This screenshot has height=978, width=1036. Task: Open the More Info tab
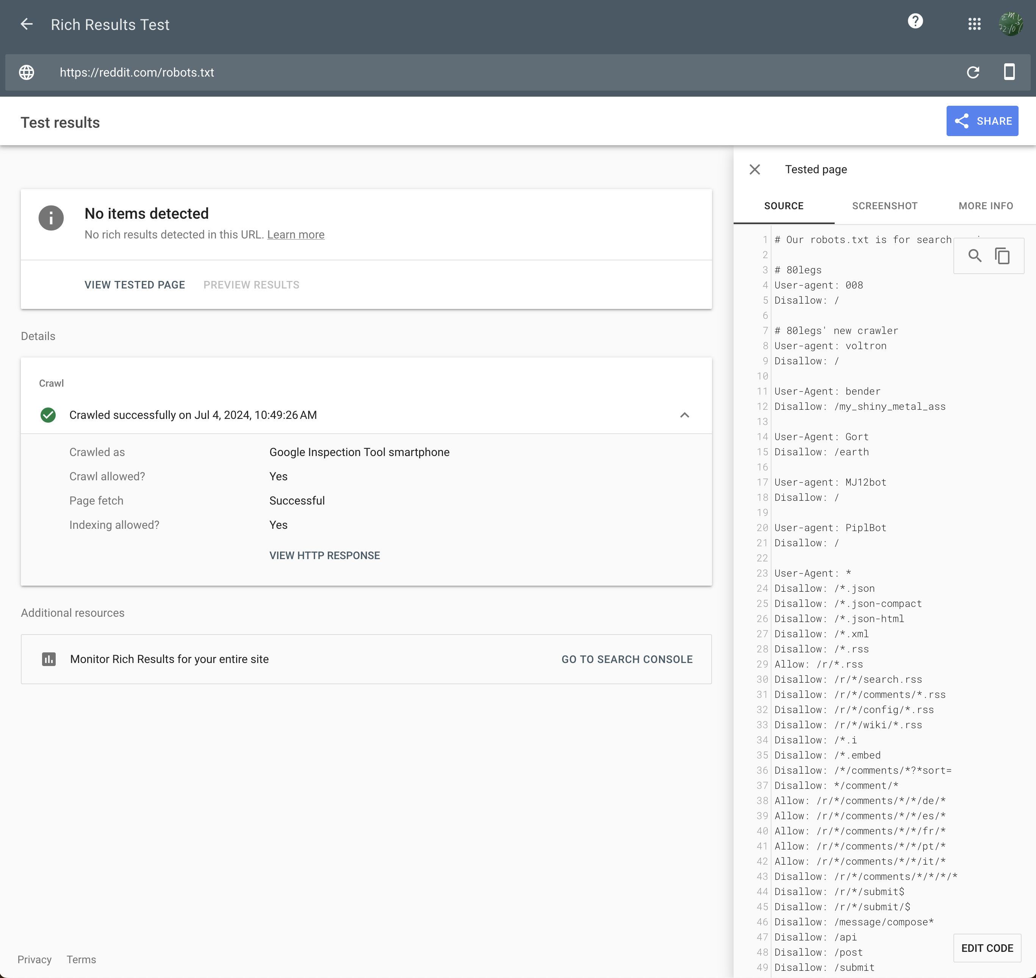(986, 206)
